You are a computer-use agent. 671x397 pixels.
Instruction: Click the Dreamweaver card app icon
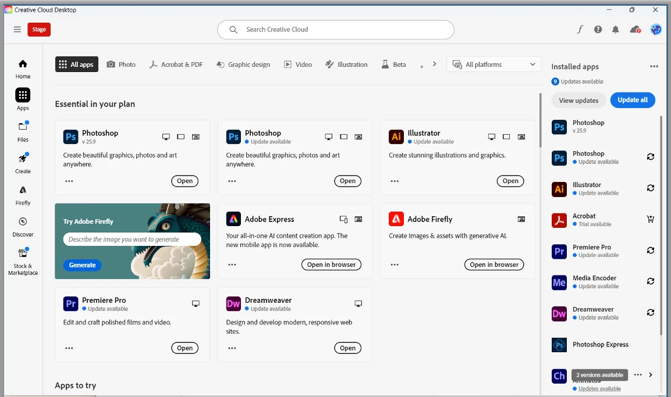coord(233,304)
